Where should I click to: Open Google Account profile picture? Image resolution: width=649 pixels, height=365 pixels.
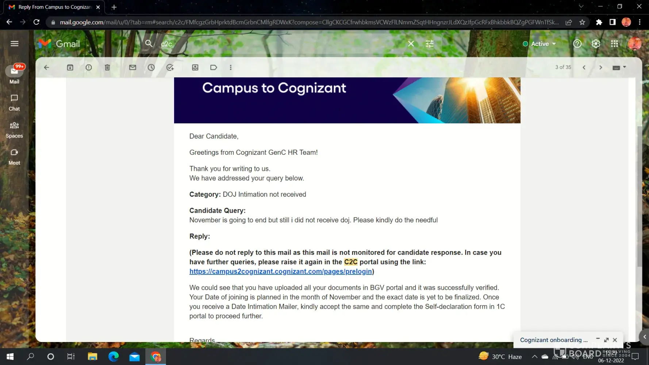[635, 44]
